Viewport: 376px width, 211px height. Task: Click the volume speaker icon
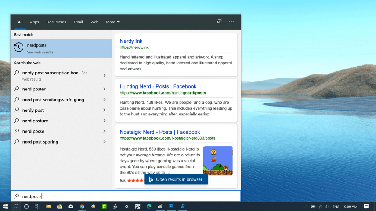coord(327,207)
